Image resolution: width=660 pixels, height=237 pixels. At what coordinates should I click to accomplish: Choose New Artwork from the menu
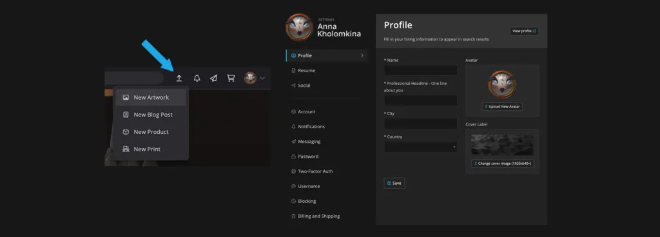[x=151, y=97]
